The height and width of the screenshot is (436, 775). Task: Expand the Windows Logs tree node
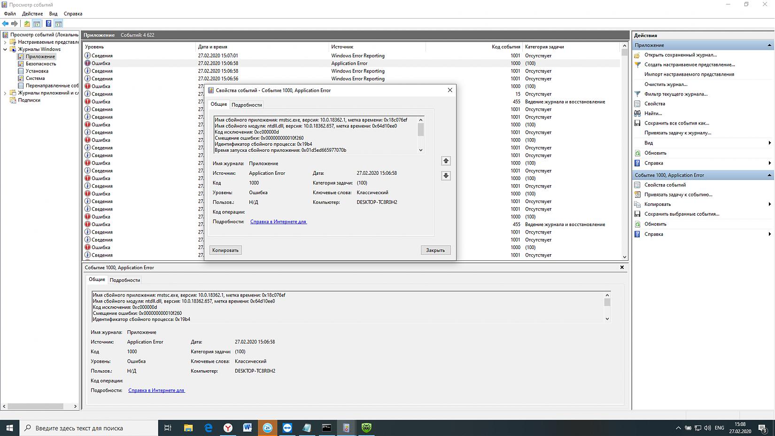(x=5, y=49)
